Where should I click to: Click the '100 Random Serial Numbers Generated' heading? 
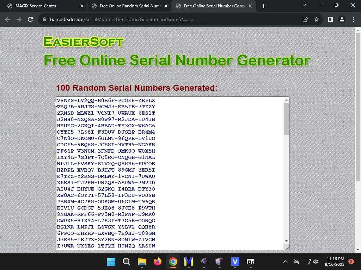(x=137, y=88)
